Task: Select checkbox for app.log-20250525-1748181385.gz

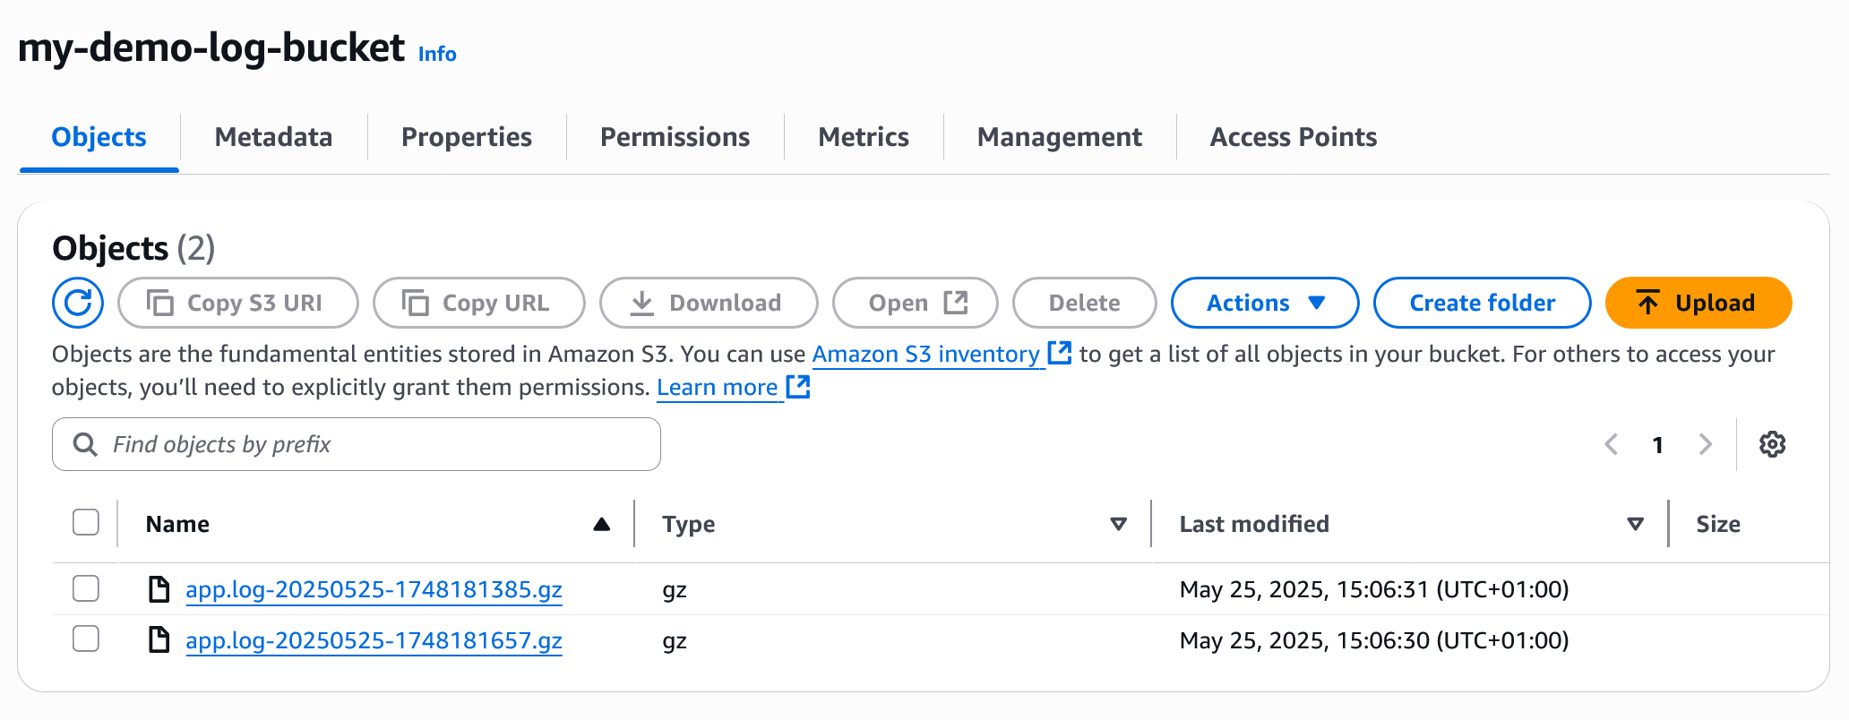Action: tap(86, 588)
